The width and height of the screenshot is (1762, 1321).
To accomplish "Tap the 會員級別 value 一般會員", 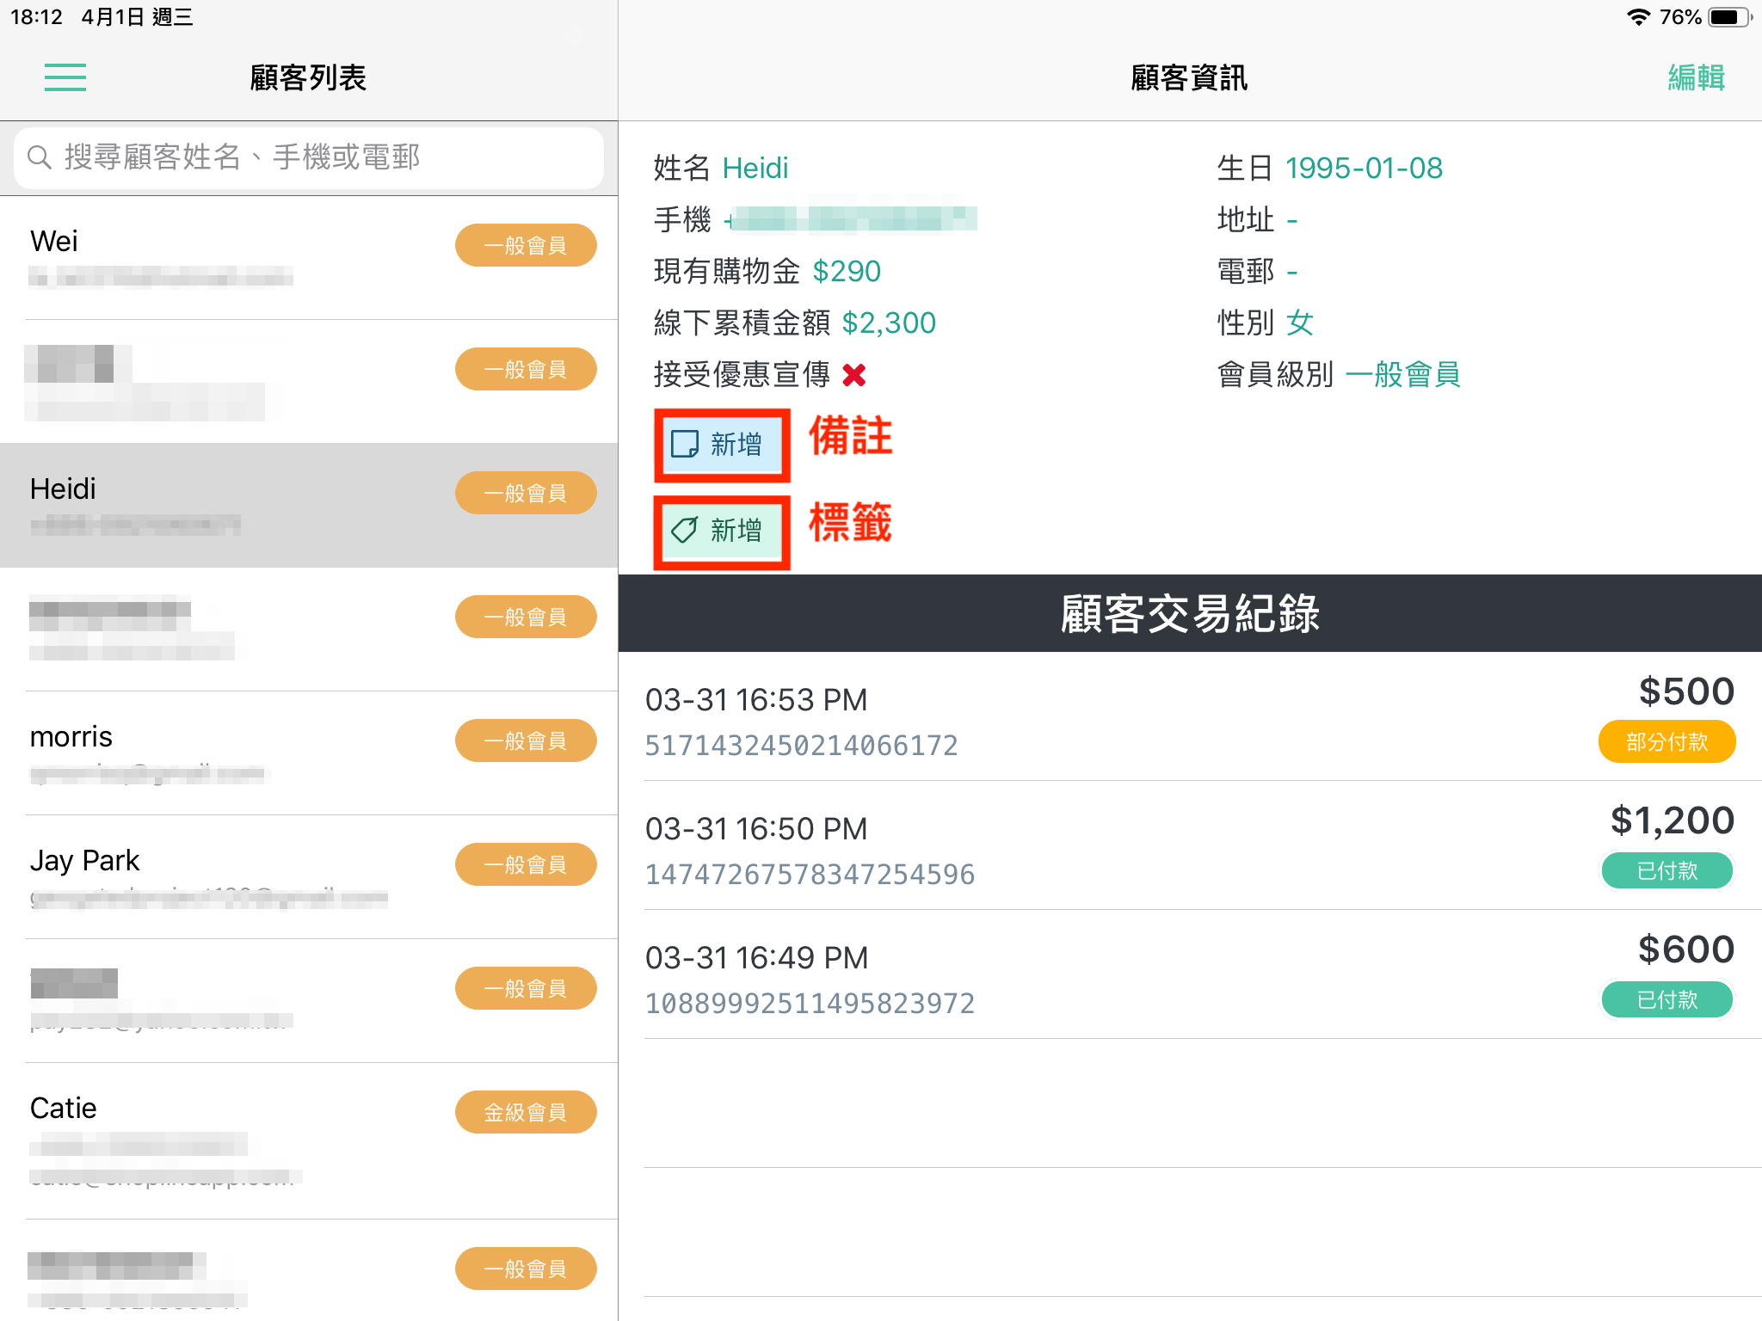I will [x=1403, y=374].
